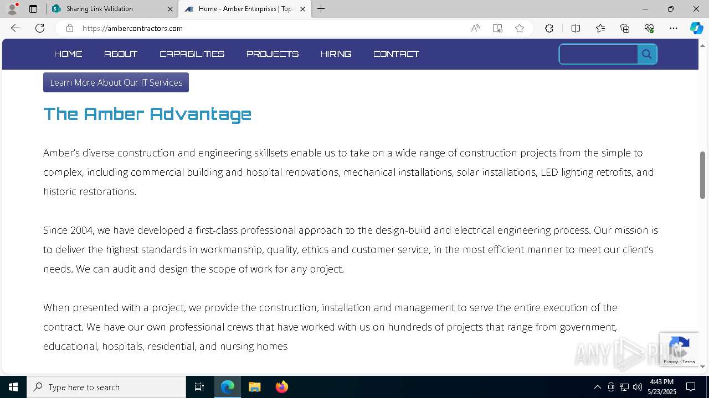Open reCAPTCHA Privacy link

pyautogui.click(x=670, y=362)
